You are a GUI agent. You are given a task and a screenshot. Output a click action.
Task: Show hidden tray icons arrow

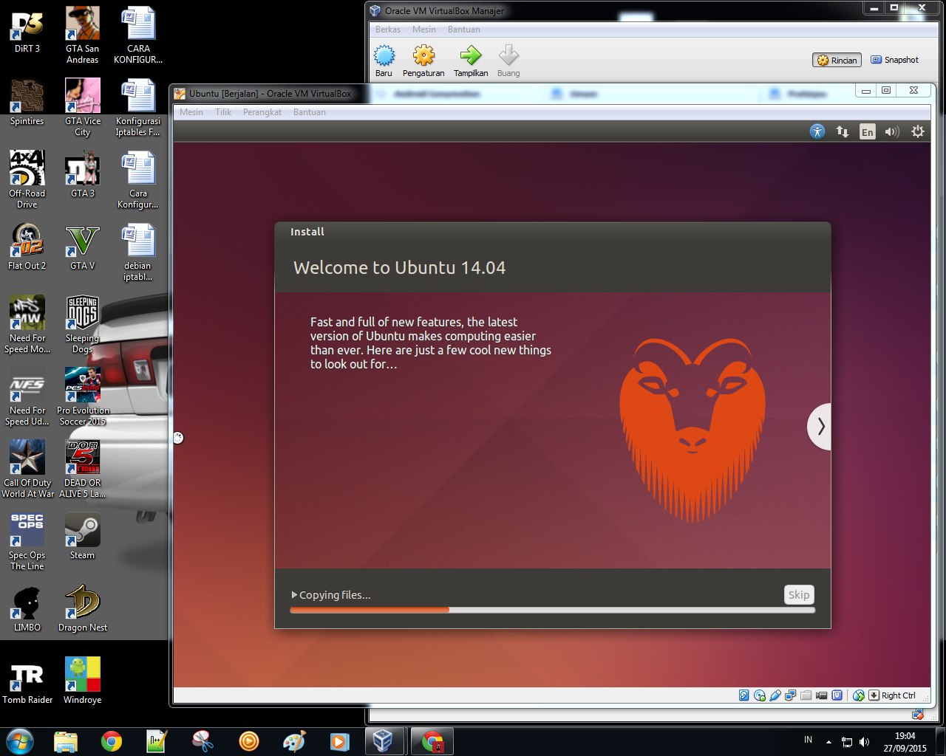pos(828,742)
